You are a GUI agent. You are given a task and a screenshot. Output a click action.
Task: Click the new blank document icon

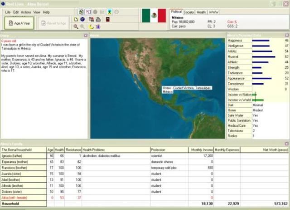pyautogui.click(x=76, y=19)
